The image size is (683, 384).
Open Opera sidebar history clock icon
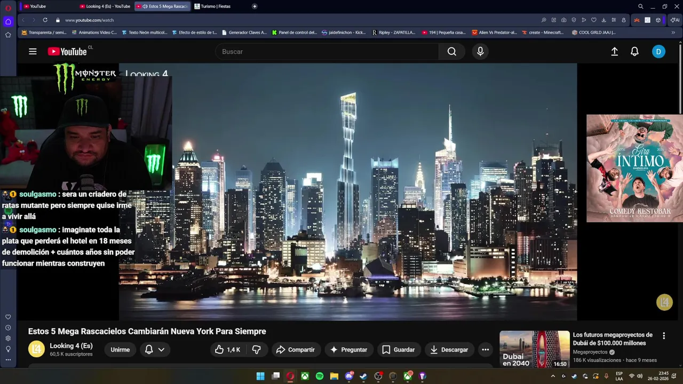(x=8, y=327)
